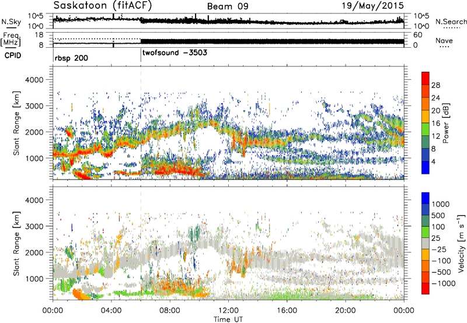This screenshot has height=323, width=467.
Task: Click the '12:00' time axis label
Action: pyautogui.click(x=228, y=311)
